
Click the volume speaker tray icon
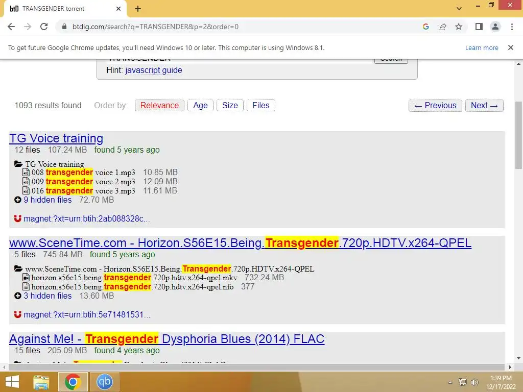pyautogui.click(x=474, y=382)
